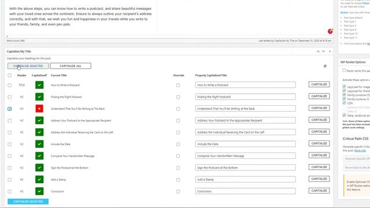Move Capitalize My Title panel up arrow
The width and height of the screenshot is (370, 208).
(318, 51)
